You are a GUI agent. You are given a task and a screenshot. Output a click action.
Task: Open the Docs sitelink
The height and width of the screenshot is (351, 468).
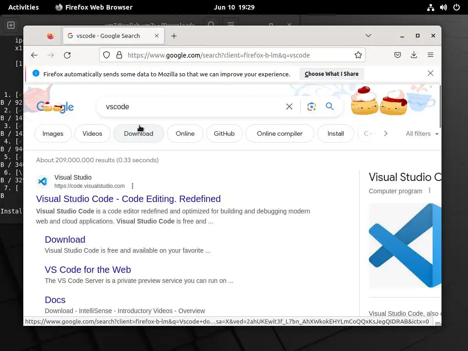coord(55,300)
